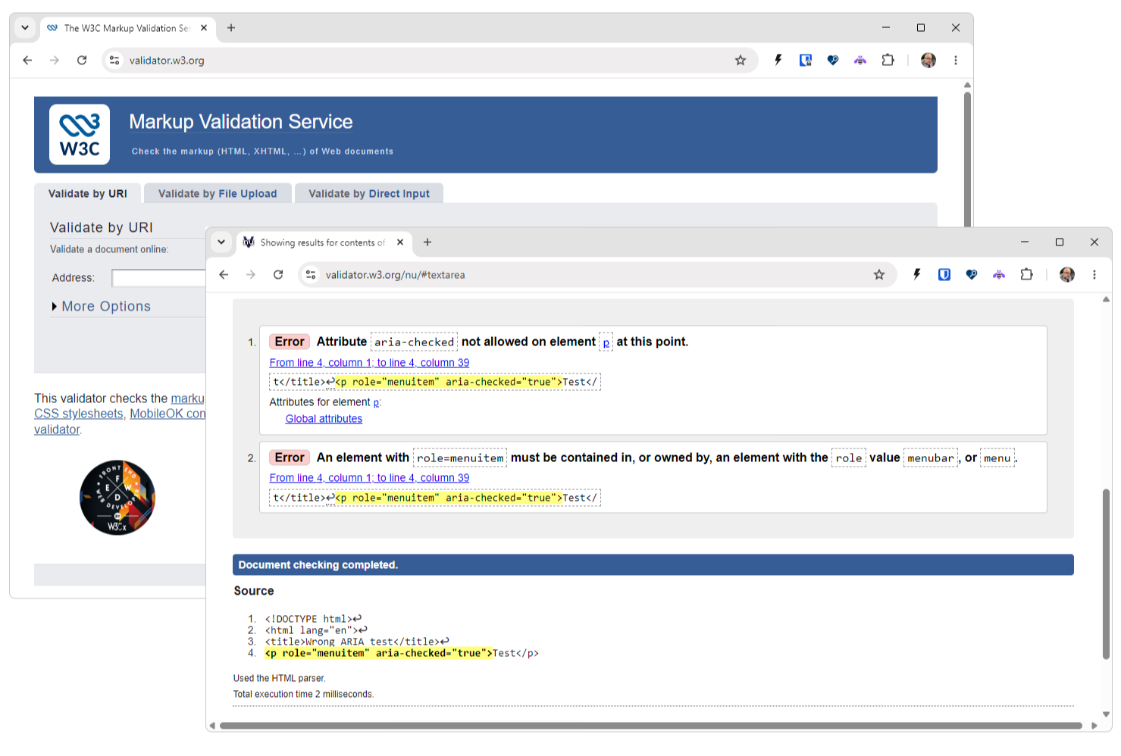Click the back window vertical scrollbar

[x=967, y=159]
